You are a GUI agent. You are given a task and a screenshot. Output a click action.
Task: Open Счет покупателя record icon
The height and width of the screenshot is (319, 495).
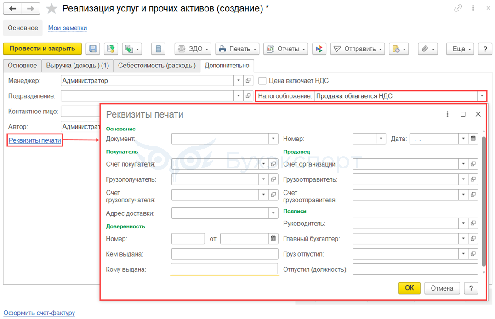click(x=273, y=164)
